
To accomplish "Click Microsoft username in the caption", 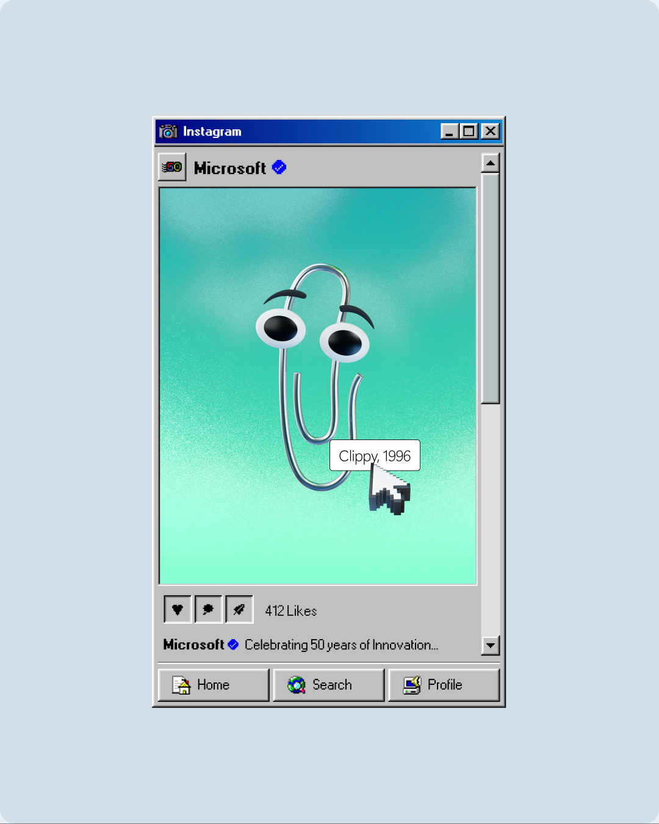I will coord(194,645).
